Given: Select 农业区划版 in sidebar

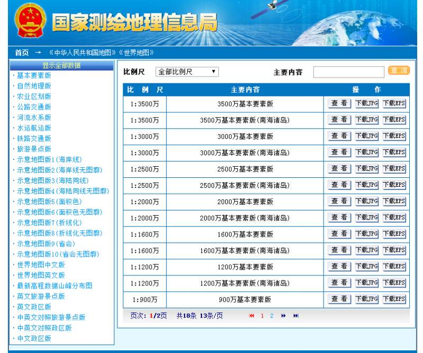Looking at the screenshot, I should coord(34,97).
